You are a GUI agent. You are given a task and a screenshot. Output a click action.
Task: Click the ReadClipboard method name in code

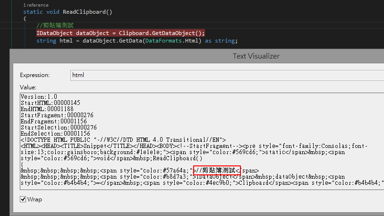click(87, 11)
